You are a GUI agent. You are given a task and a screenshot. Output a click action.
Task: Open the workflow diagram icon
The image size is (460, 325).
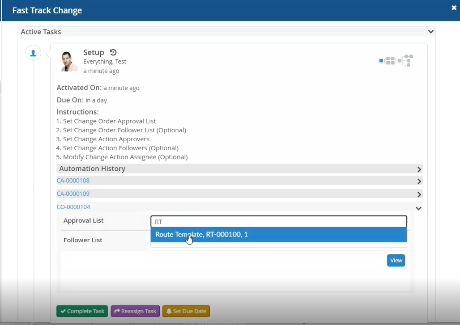point(396,60)
